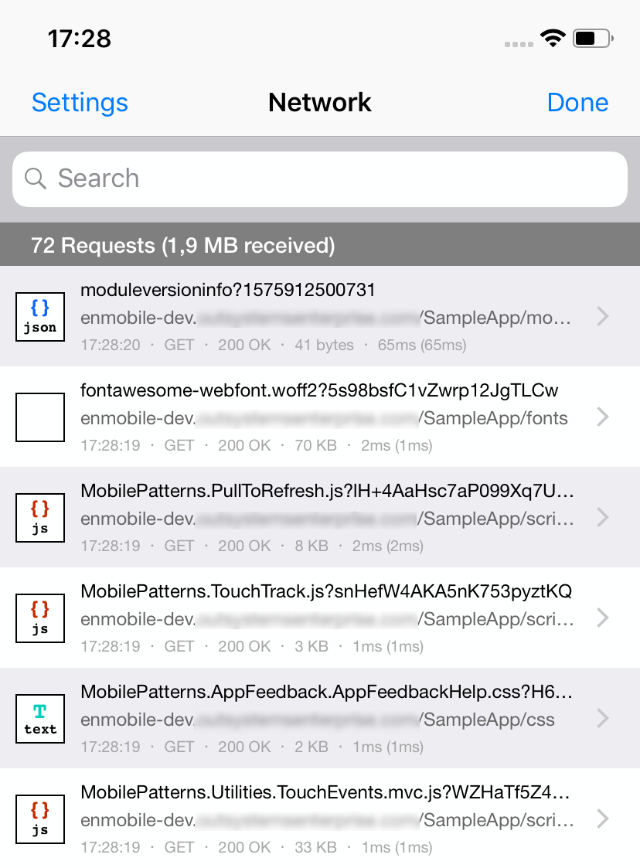Tap Done to dismiss the network panel

577,102
